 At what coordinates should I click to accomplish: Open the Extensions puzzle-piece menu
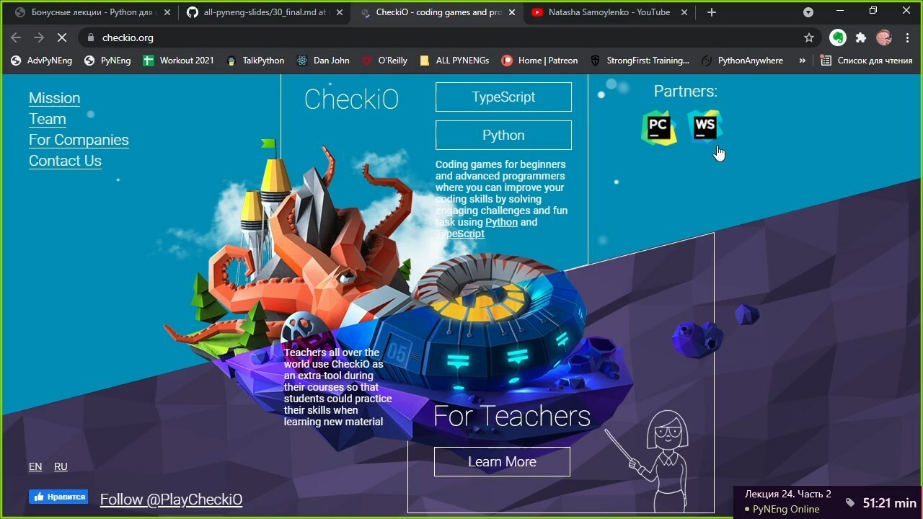(x=860, y=37)
